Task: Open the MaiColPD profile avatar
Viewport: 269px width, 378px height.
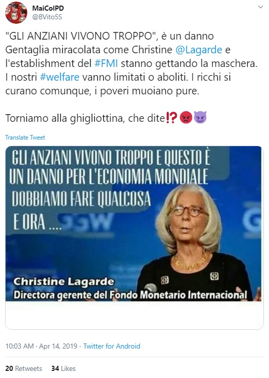Action: pos(16,13)
